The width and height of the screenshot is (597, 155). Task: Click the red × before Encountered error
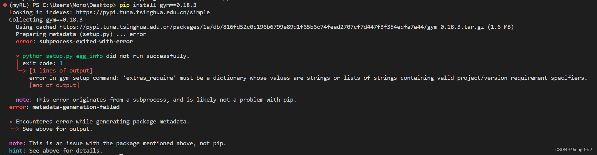11,122
